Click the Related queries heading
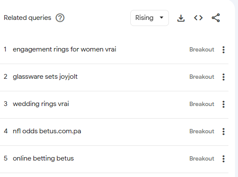The image size is (238, 177). point(27,18)
